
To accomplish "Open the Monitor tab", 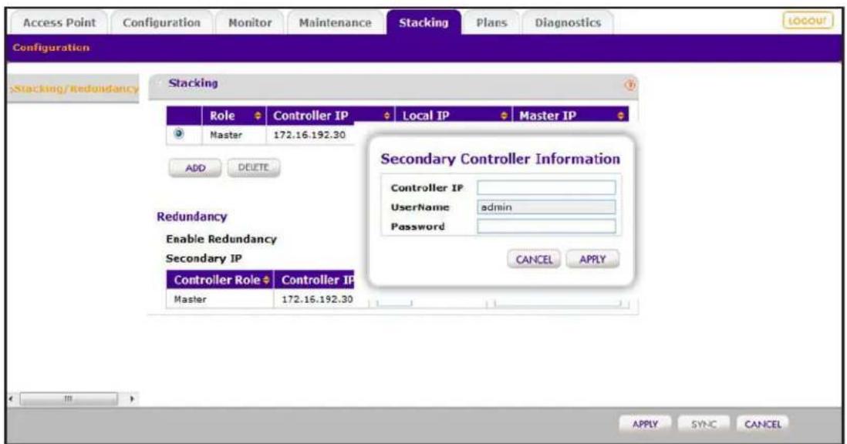I will pos(250,22).
